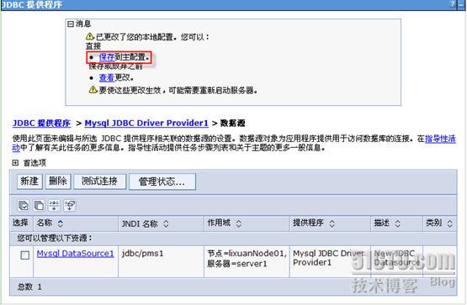This screenshot has height=305, width=467.
Task: Open Mysql JDBC Driver Provider1 breadcrumb
Action: tap(146, 123)
